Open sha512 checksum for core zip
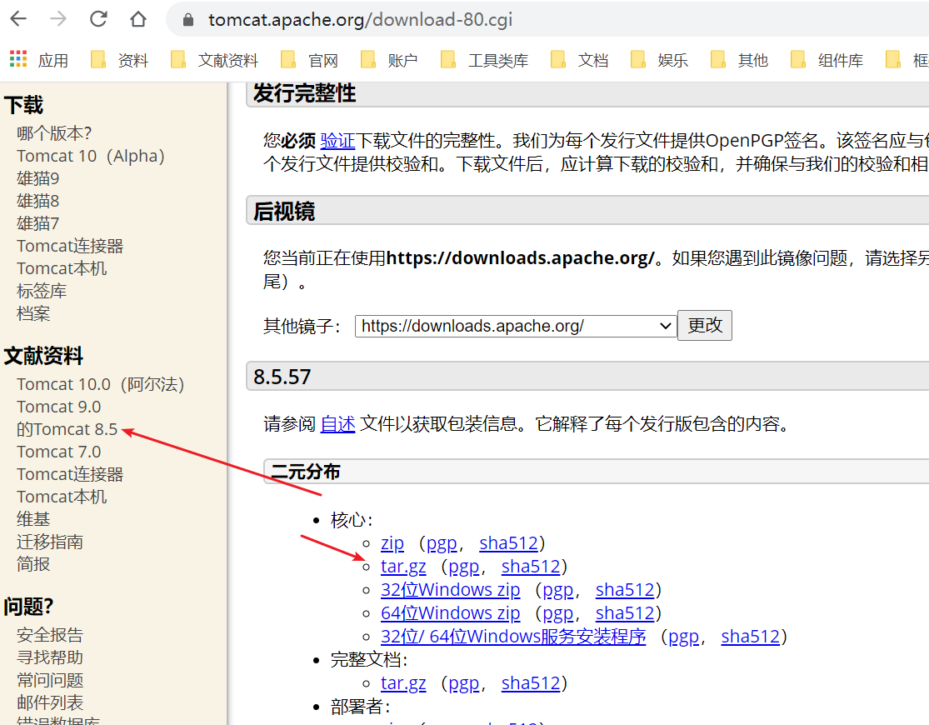This screenshot has width=929, height=725. coord(508,543)
